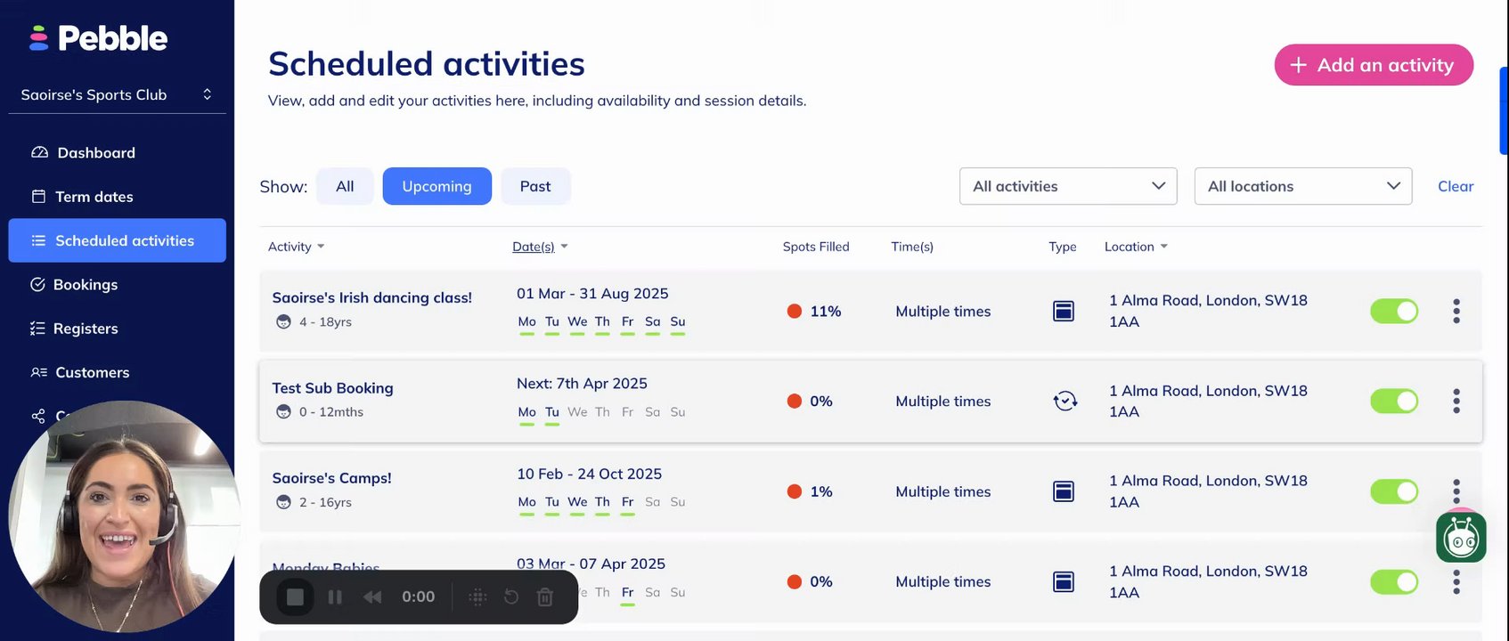Click Add an activity button
1509x641 pixels.
tap(1374, 65)
